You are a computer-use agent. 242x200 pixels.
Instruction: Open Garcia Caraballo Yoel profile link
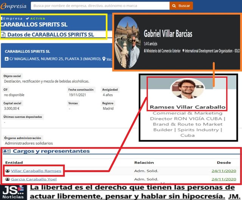click(x=34, y=179)
